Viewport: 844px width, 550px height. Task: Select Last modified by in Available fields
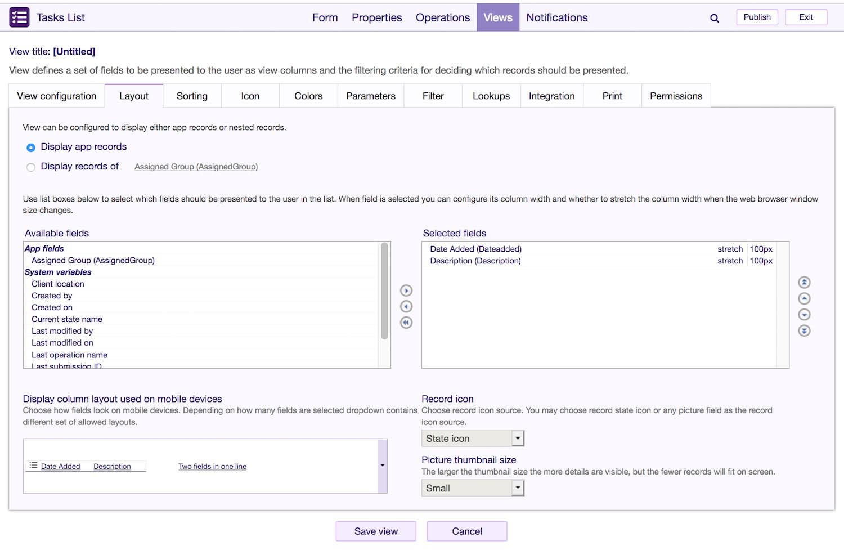point(62,331)
